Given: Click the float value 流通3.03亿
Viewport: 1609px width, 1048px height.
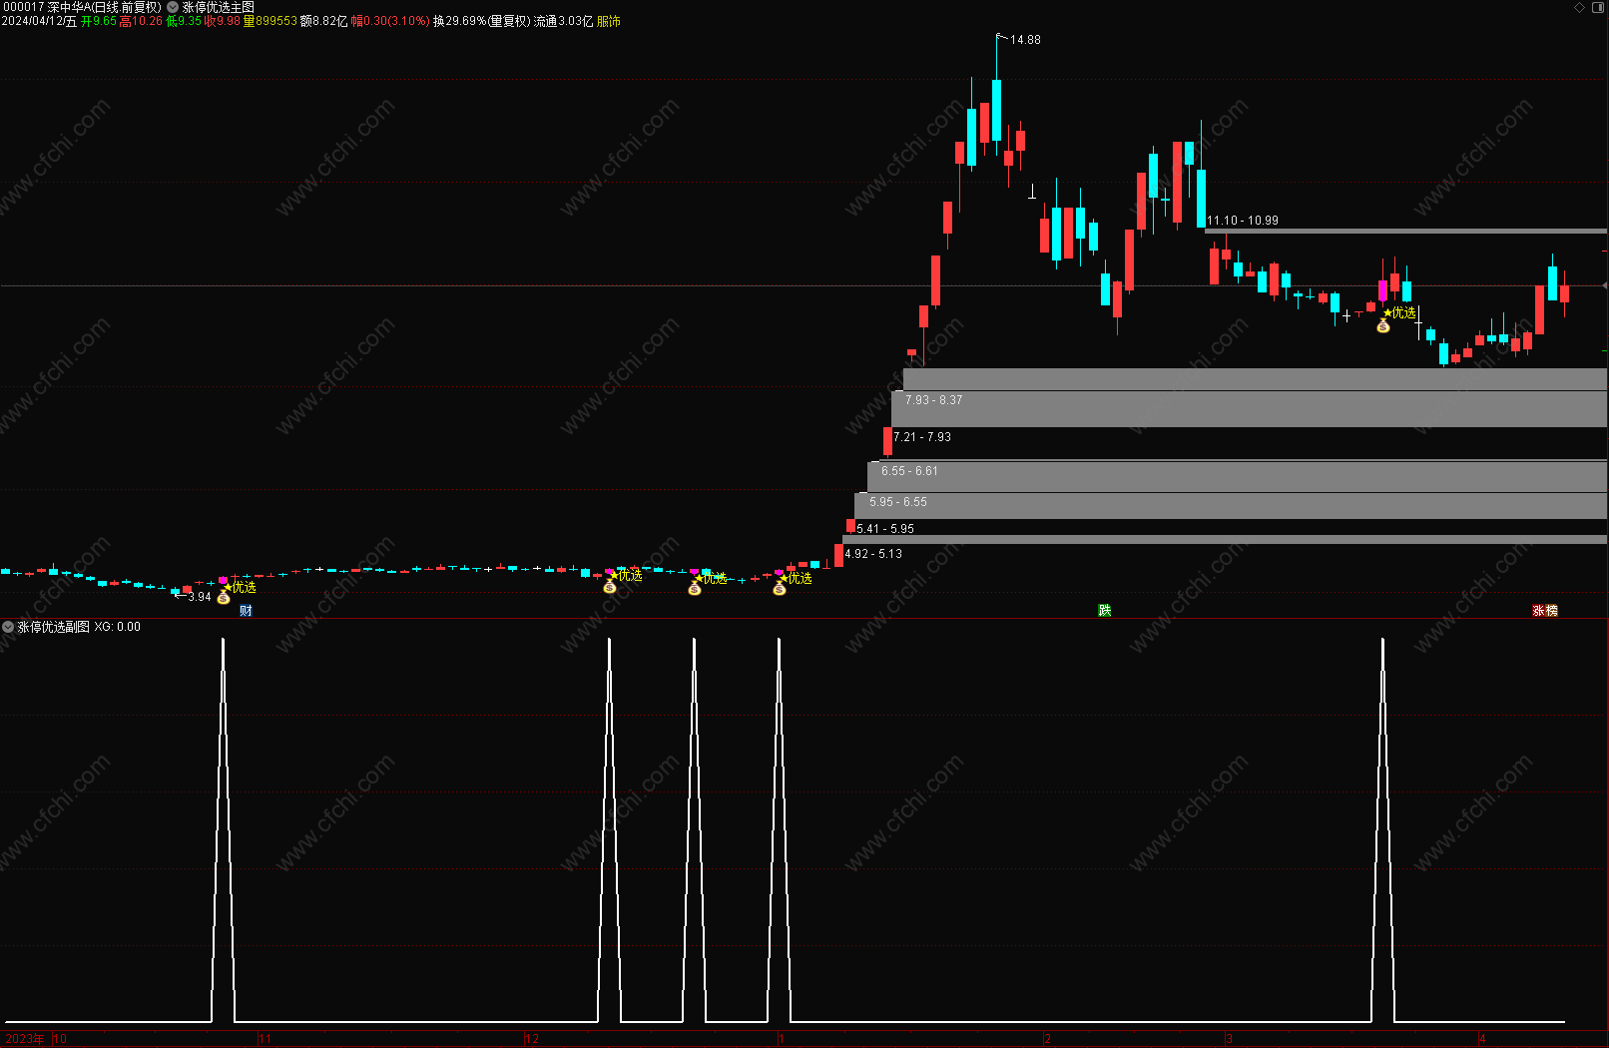Looking at the screenshot, I should 563,21.
